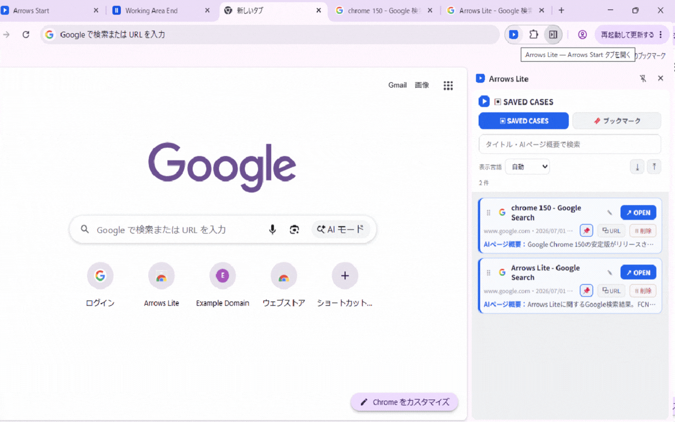Open the 画像 images link
This screenshot has height=422, width=675.
pos(422,85)
